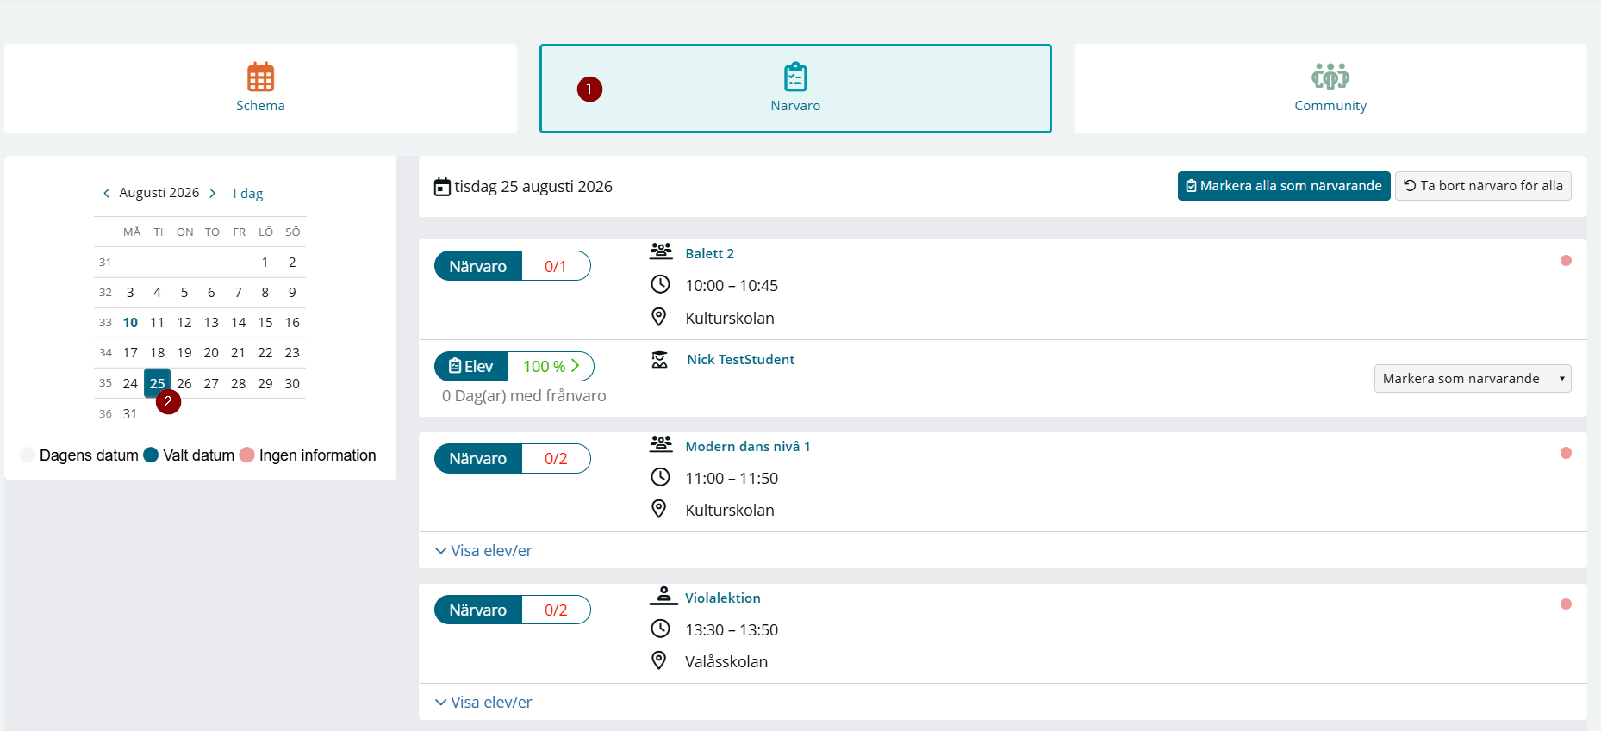Open the Community people icon
1601x731 pixels.
click(1330, 77)
